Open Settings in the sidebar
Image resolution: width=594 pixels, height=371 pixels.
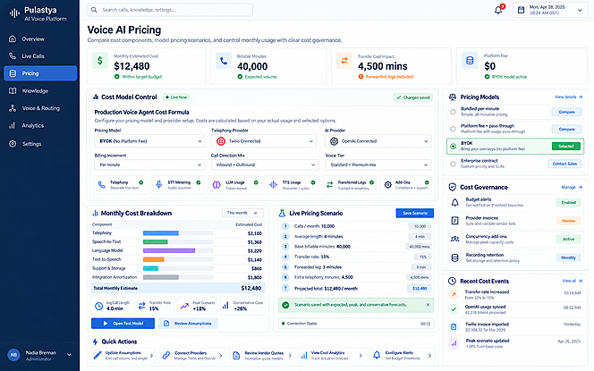[x=39, y=144]
